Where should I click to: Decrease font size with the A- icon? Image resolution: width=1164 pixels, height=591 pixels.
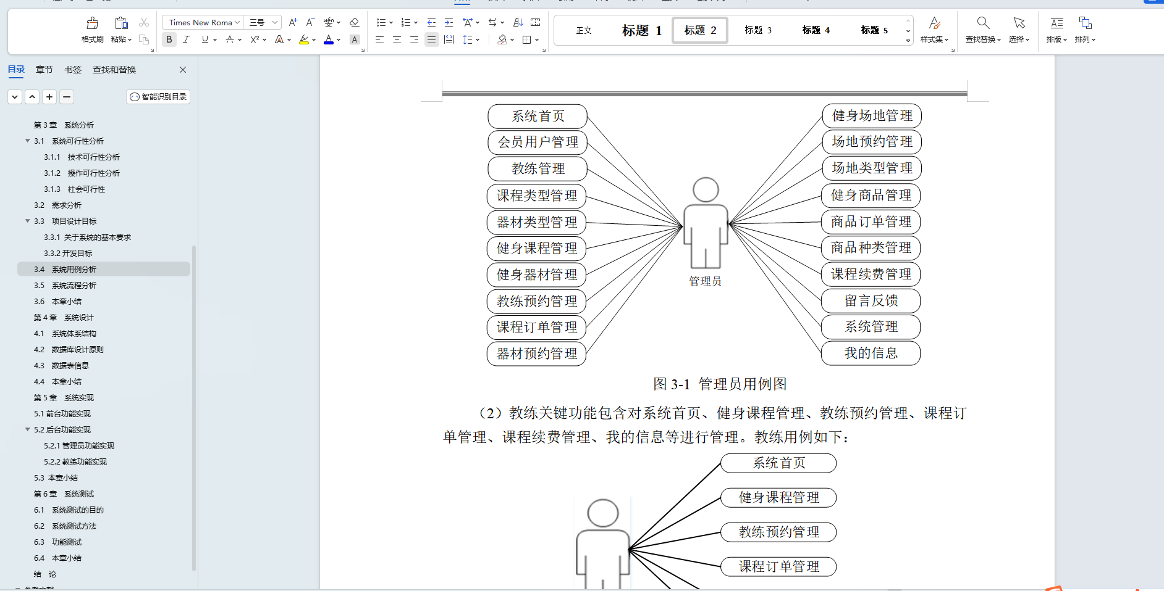pyautogui.click(x=310, y=22)
